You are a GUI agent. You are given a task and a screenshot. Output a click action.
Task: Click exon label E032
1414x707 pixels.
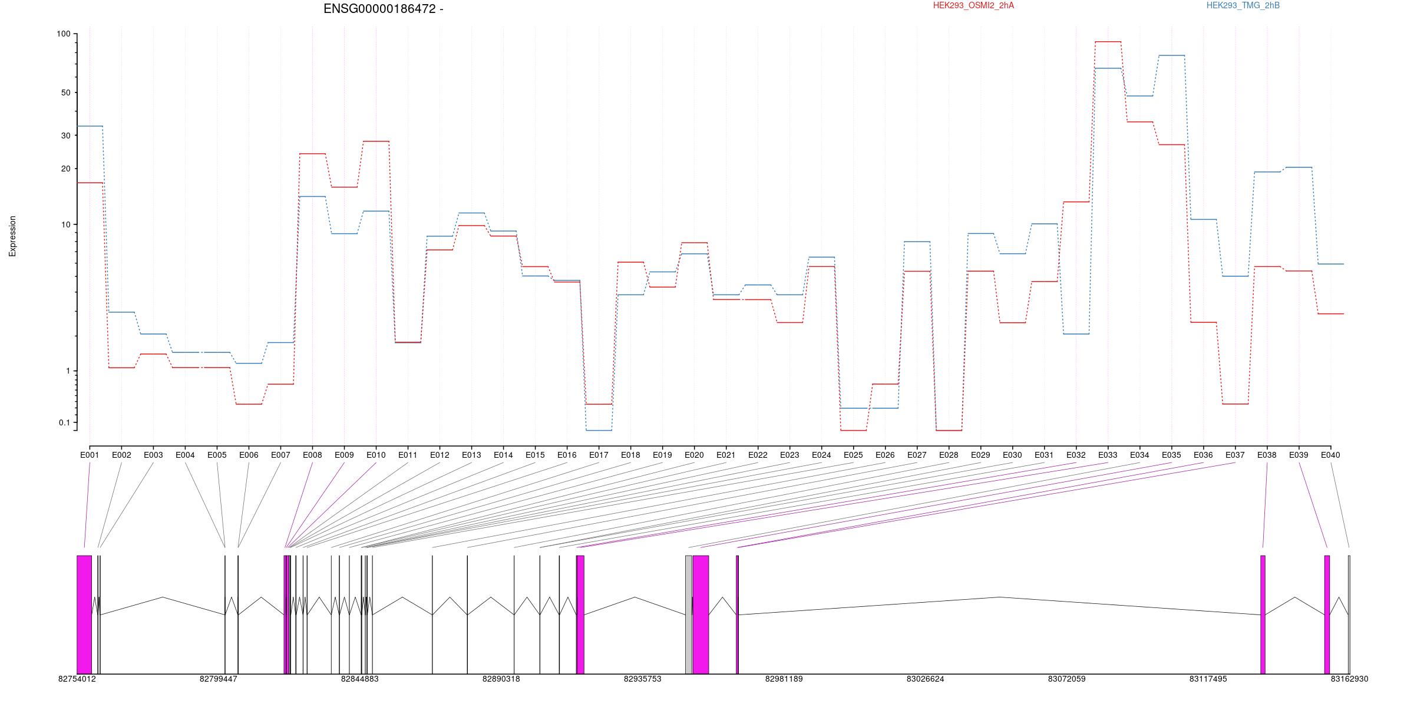coord(1076,455)
